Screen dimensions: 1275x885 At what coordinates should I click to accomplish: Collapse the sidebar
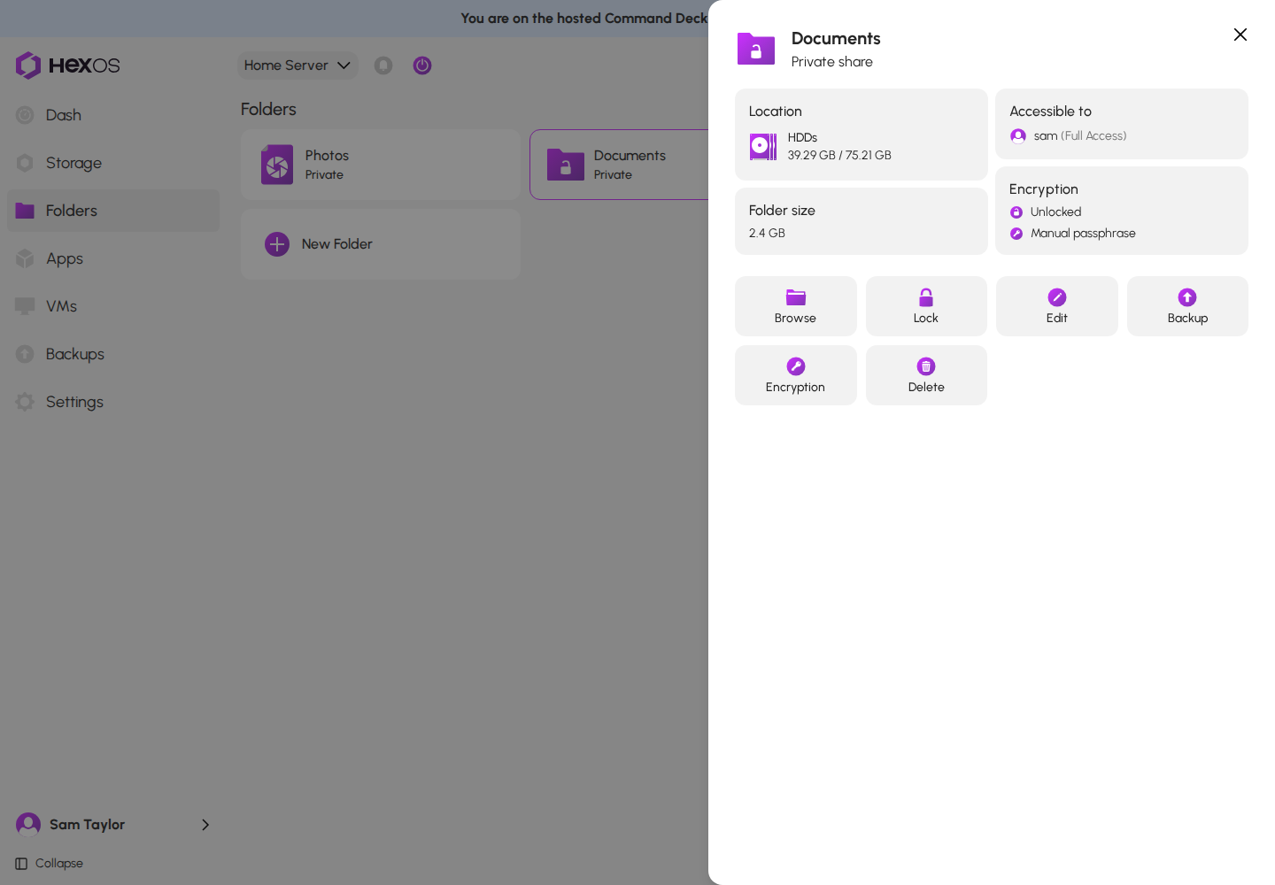point(50,864)
